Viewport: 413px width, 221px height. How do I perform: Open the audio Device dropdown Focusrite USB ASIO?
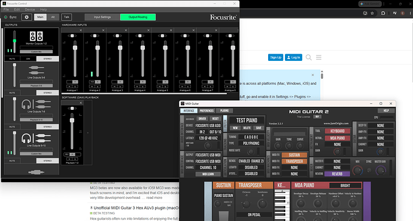coord(208,125)
